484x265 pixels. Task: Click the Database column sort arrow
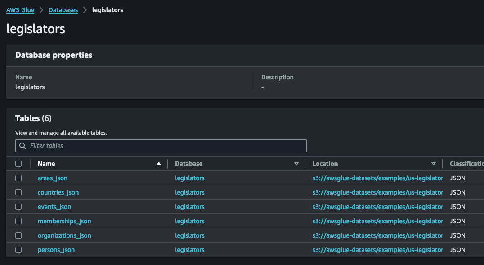tap(296, 164)
